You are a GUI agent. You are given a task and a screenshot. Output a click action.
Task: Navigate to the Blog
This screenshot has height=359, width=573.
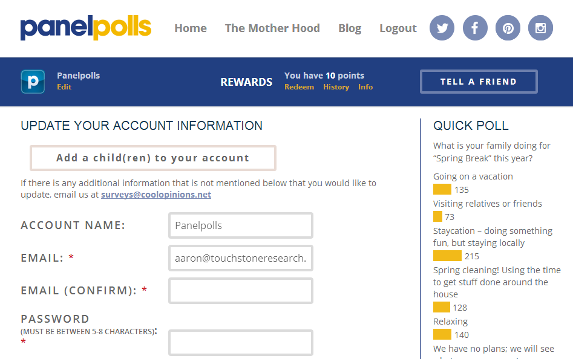click(x=350, y=28)
